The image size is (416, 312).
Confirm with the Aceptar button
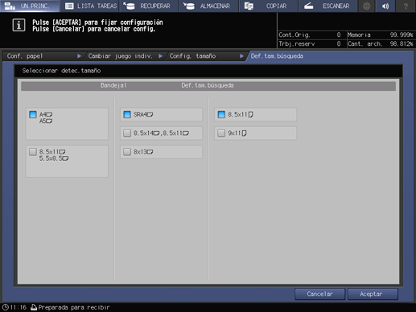(x=373, y=294)
